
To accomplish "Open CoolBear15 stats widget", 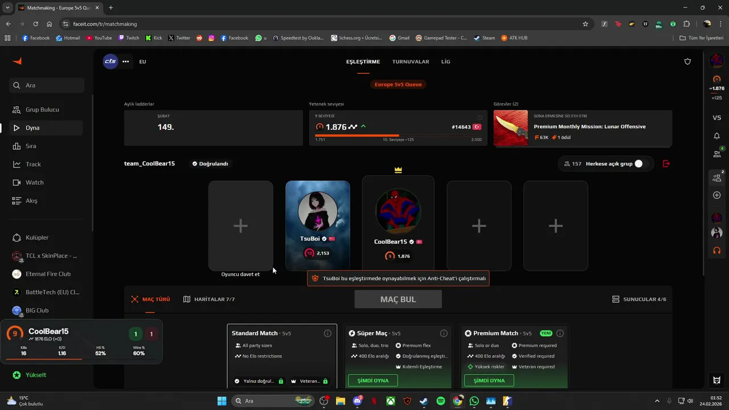I will [81, 342].
